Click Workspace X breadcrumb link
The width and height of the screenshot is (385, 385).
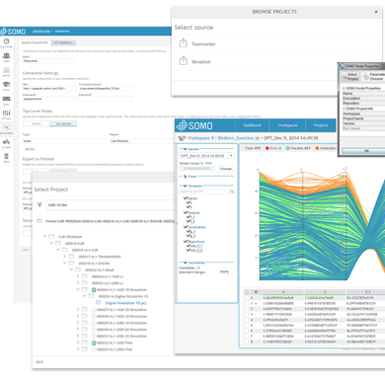[200, 138]
